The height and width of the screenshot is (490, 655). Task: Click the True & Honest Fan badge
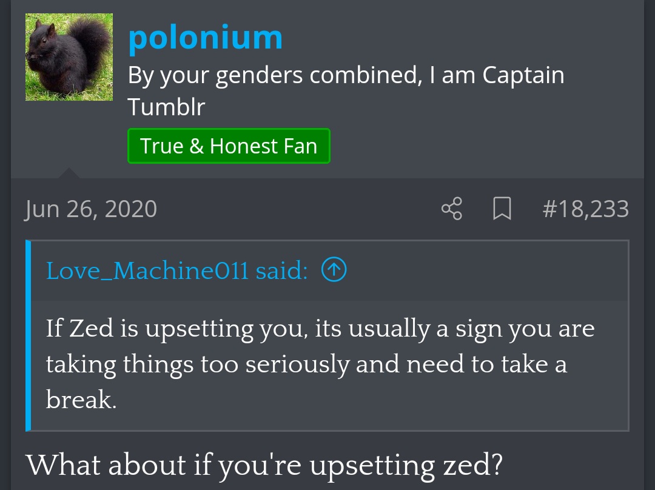tap(229, 146)
